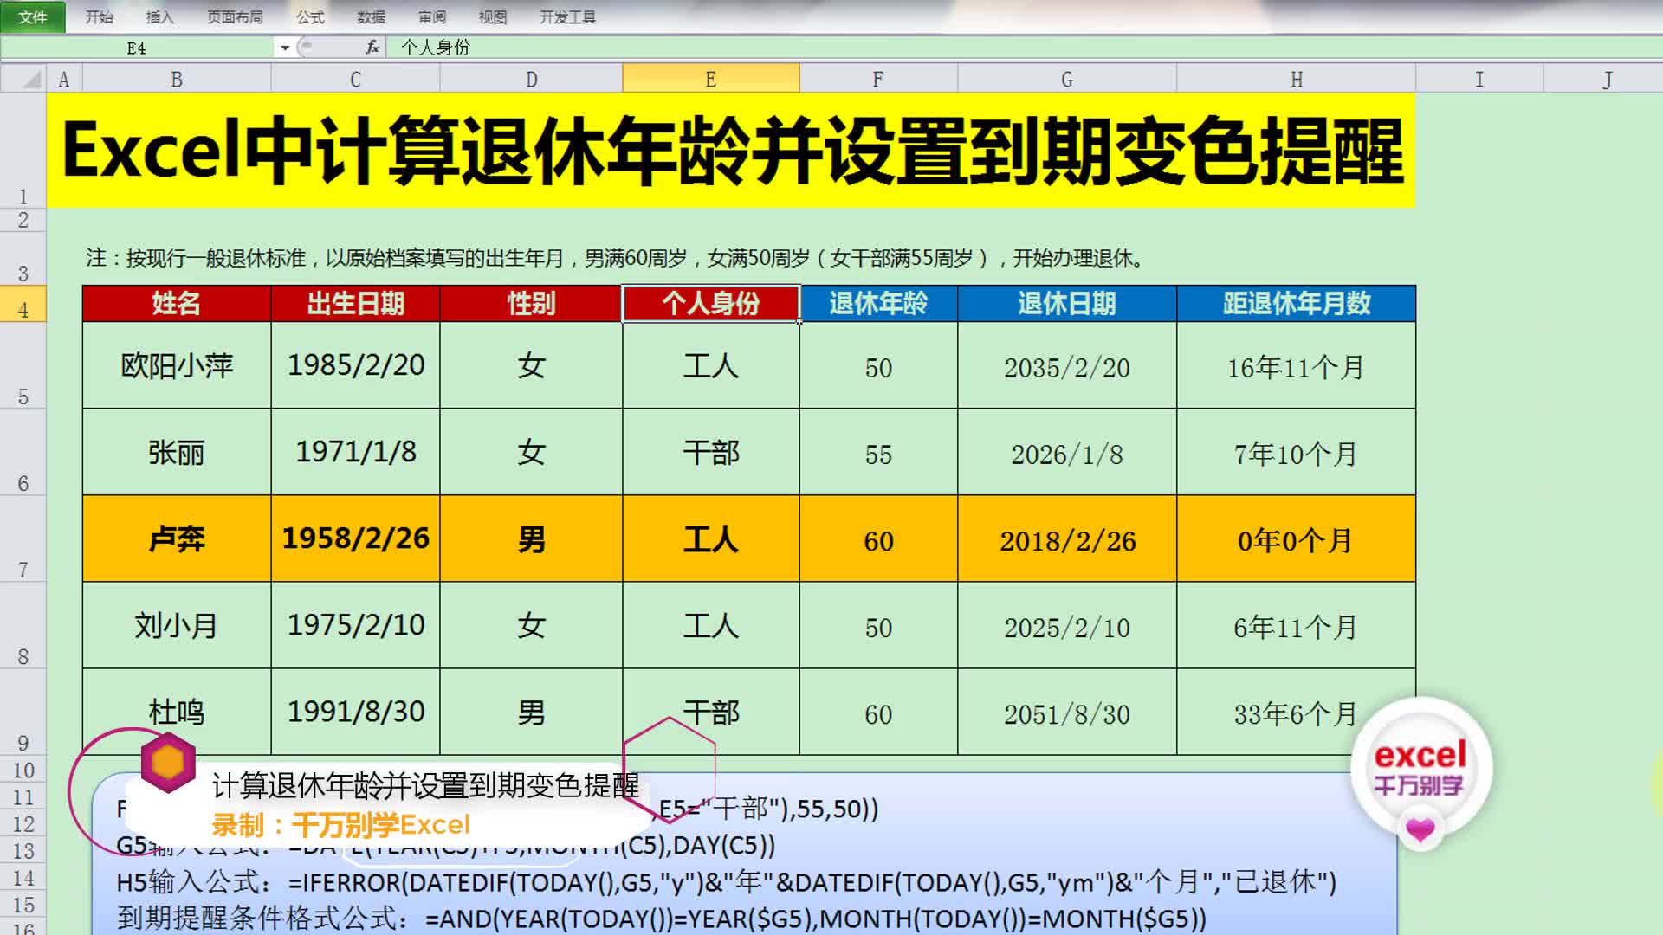Click birth date 1958/2/26
Screen dimensions: 1663x935
[x=355, y=538]
